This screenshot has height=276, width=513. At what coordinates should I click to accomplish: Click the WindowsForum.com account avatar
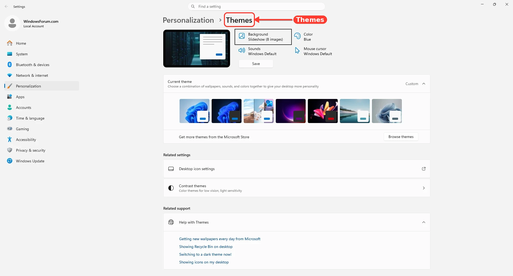pyautogui.click(x=12, y=23)
